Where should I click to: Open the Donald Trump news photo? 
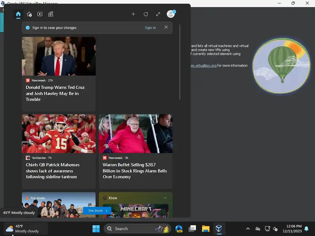pyautogui.click(x=59, y=56)
